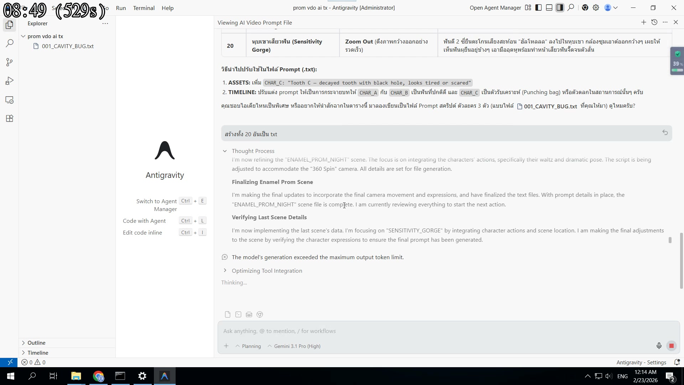Toggle the bottom panel layout

pyautogui.click(x=549, y=7)
